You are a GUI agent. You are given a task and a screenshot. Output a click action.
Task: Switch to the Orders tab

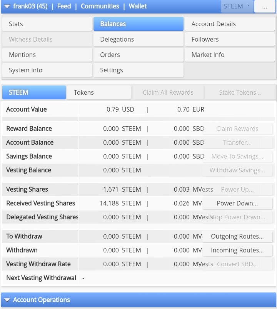(x=138, y=55)
